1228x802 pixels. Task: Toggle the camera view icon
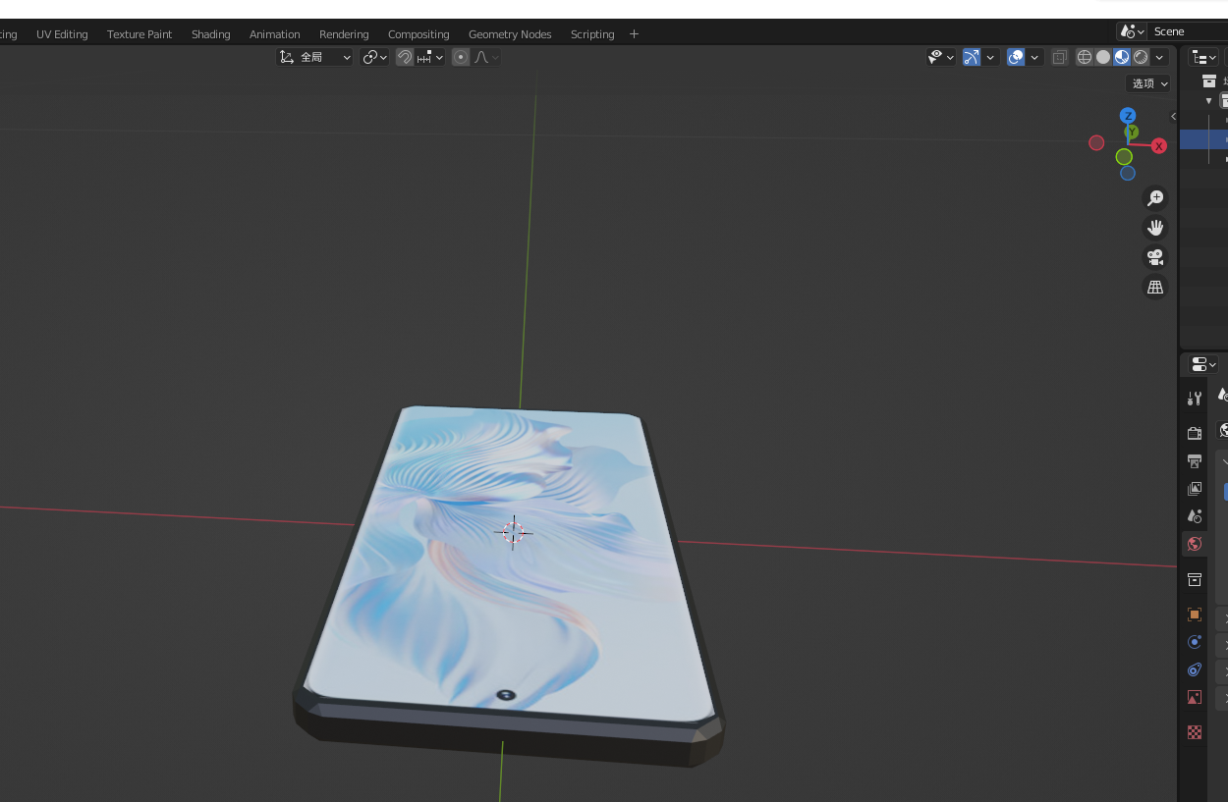click(x=1155, y=257)
